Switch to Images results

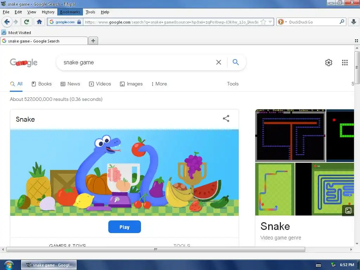tap(131, 84)
